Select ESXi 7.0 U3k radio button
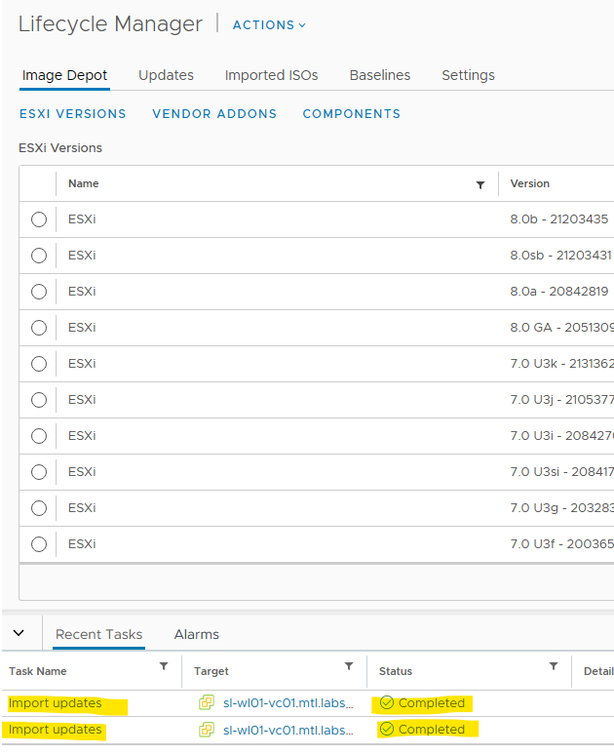 point(39,364)
